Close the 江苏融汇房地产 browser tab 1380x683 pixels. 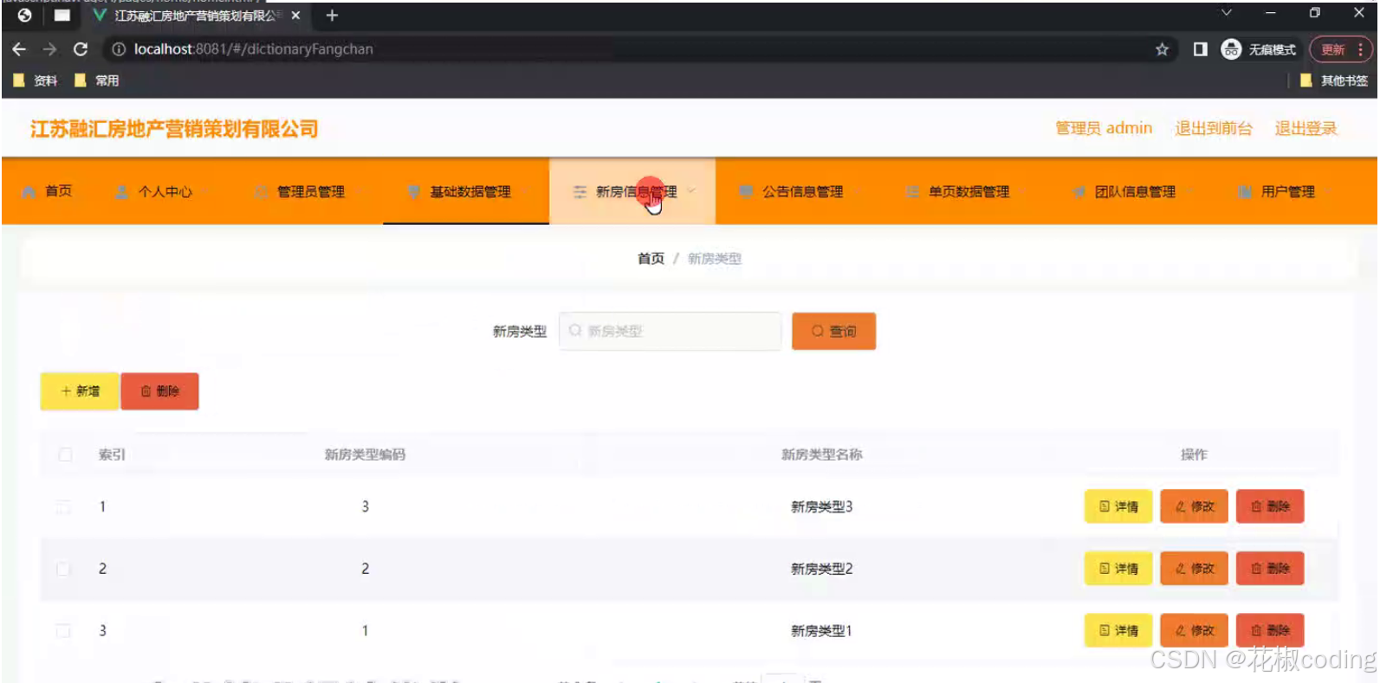point(295,16)
